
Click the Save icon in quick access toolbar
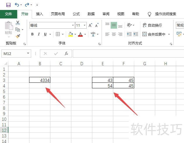8,5
